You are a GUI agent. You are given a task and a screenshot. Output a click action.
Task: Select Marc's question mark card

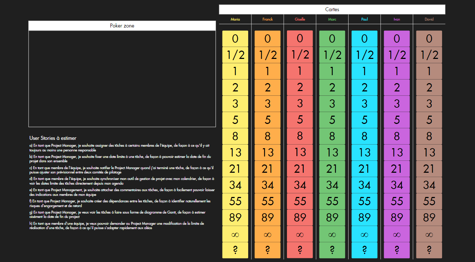332,250
